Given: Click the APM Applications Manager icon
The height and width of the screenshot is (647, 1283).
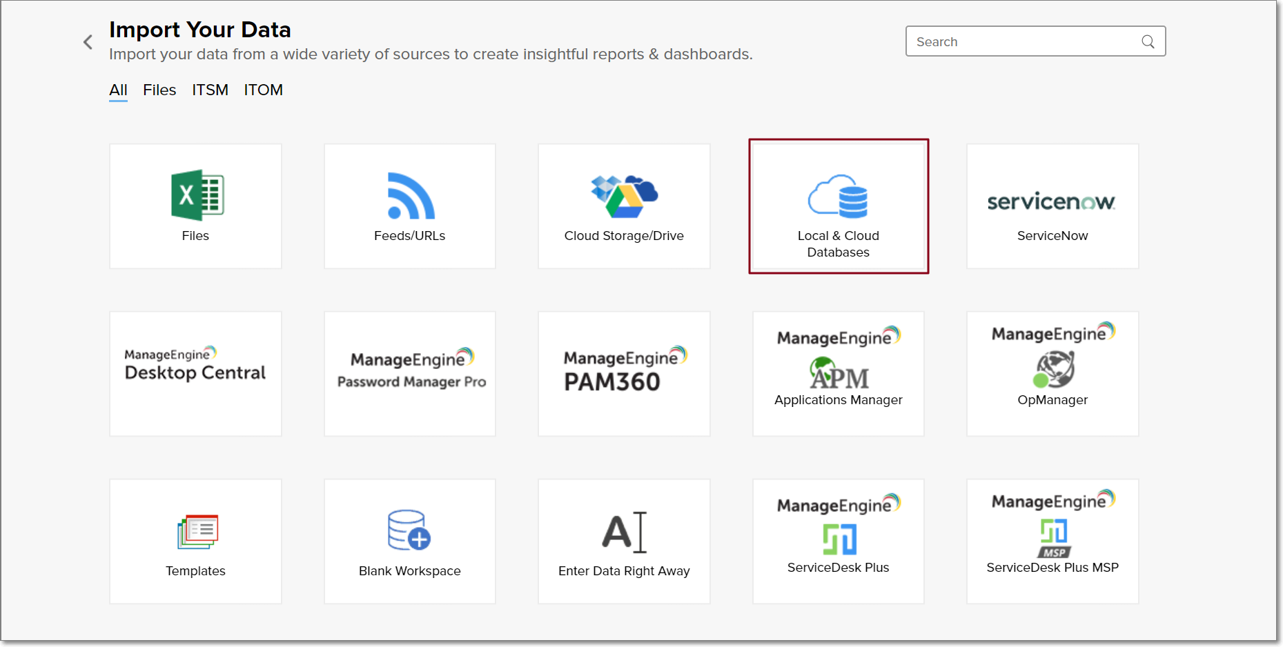Looking at the screenshot, I should click(839, 373).
